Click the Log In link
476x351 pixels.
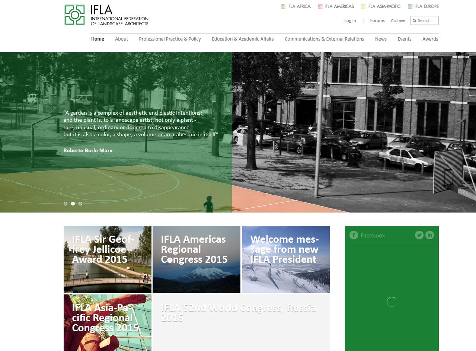[x=350, y=20]
